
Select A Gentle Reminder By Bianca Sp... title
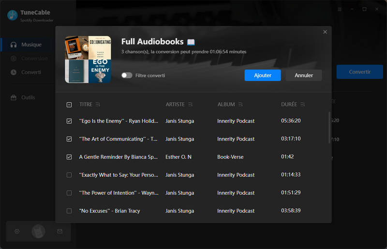[118, 157]
